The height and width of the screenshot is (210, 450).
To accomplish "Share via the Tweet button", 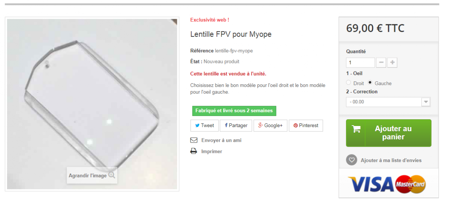I will (x=204, y=126).
